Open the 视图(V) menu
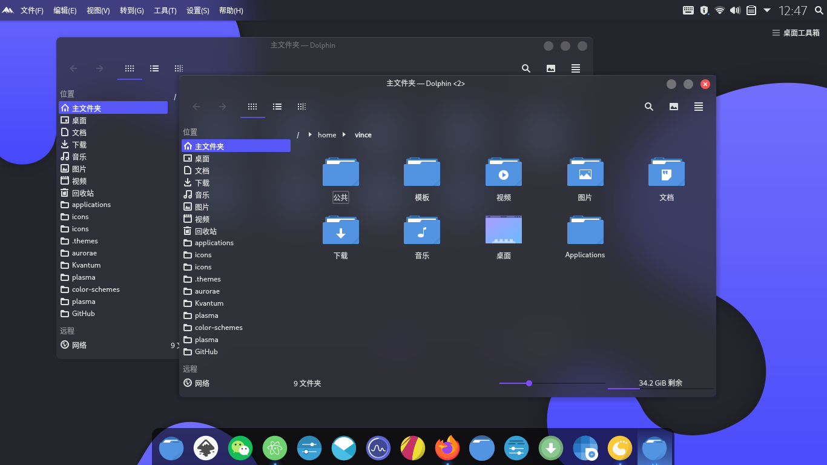Viewport: 827px width, 465px height. [98, 10]
